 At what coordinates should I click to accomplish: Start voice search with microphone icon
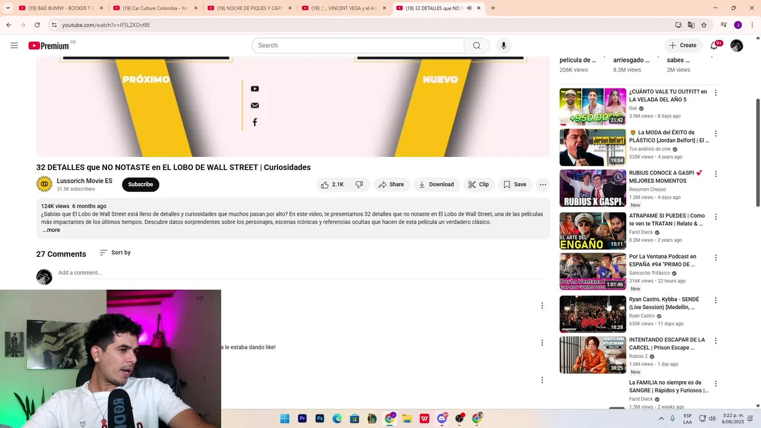tap(504, 46)
